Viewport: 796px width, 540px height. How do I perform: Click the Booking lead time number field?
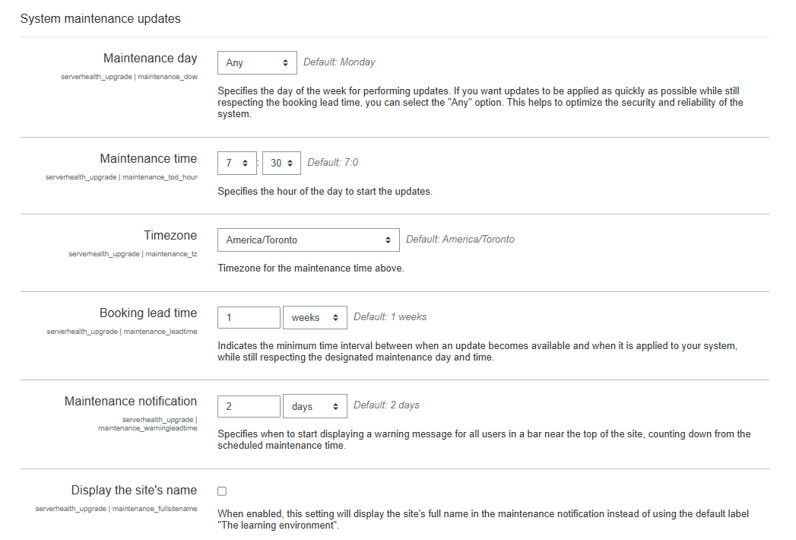pos(249,318)
